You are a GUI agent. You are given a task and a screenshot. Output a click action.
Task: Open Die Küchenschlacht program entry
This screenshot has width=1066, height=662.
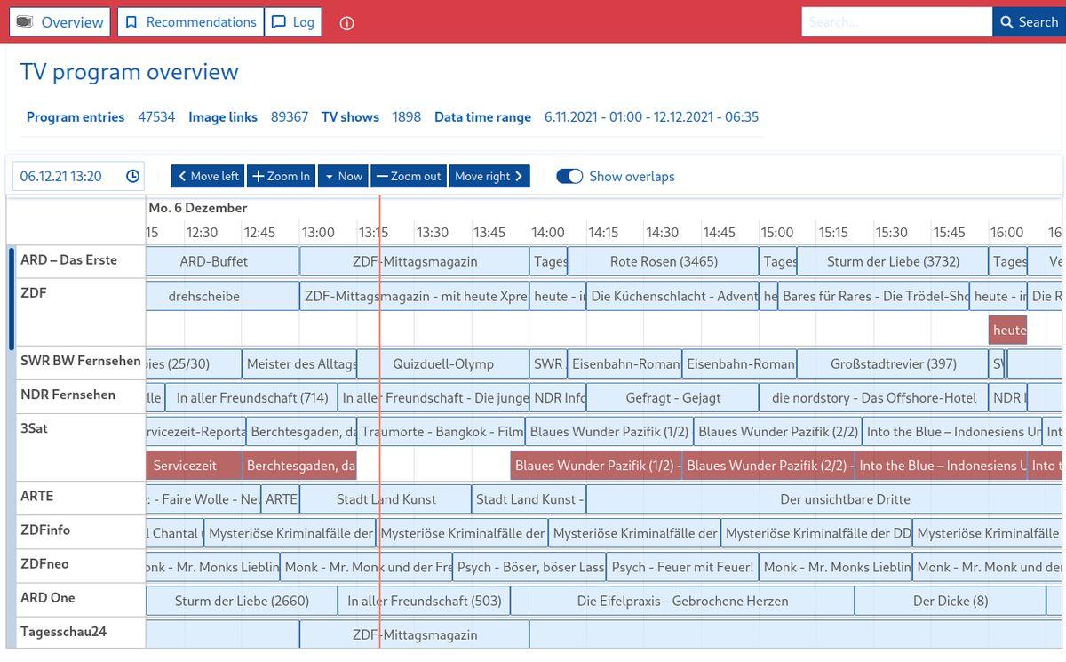click(x=673, y=296)
